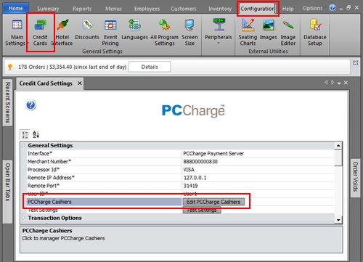Open Event Pricing settings
363x262 pixels.
110,33
